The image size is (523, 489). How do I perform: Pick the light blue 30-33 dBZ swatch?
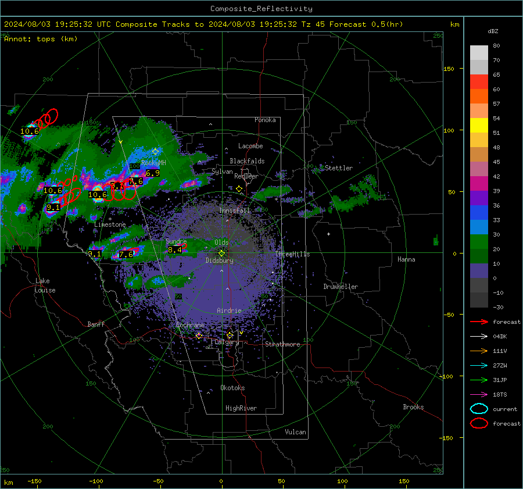[x=479, y=227]
